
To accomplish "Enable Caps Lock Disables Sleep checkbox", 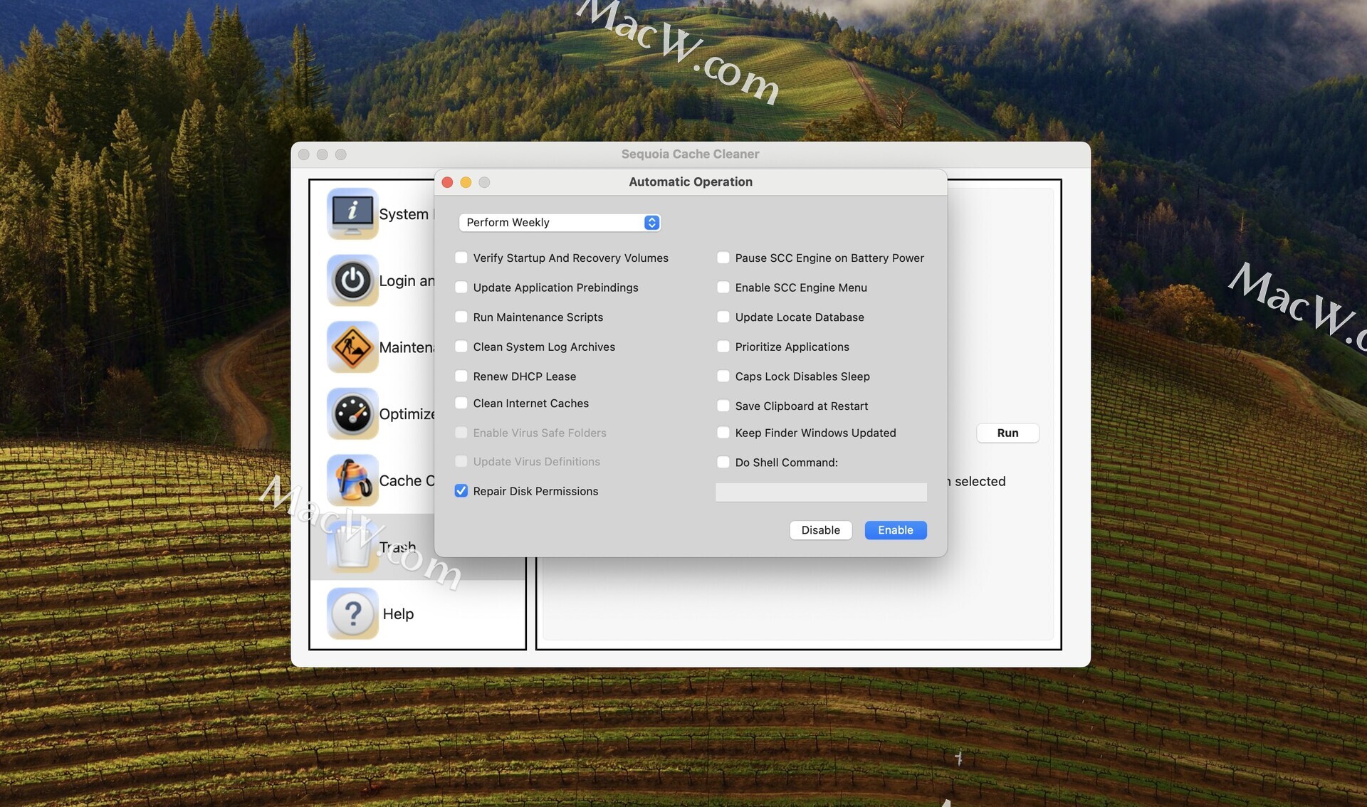I will coord(723,376).
